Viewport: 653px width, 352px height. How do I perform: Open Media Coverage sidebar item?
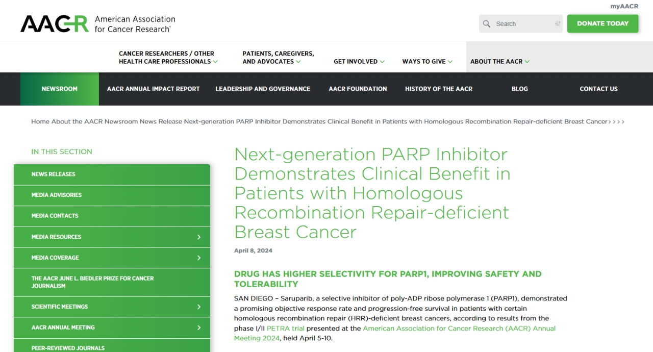click(112, 258)
